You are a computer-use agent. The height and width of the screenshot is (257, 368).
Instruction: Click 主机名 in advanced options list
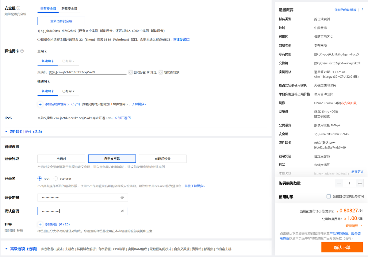pos(70,249)
